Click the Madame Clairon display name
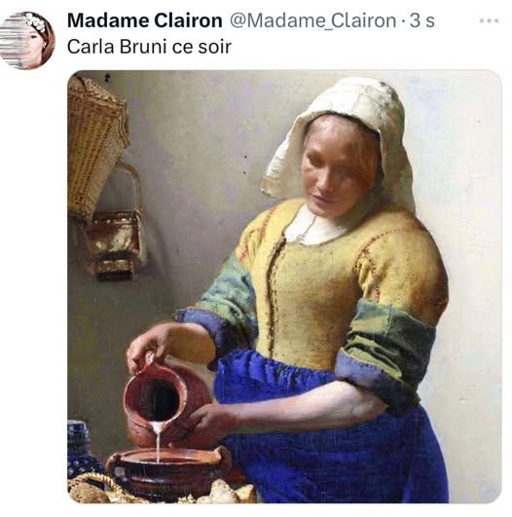512x517 pixels. pyautogui.click(x=144, y=20)
